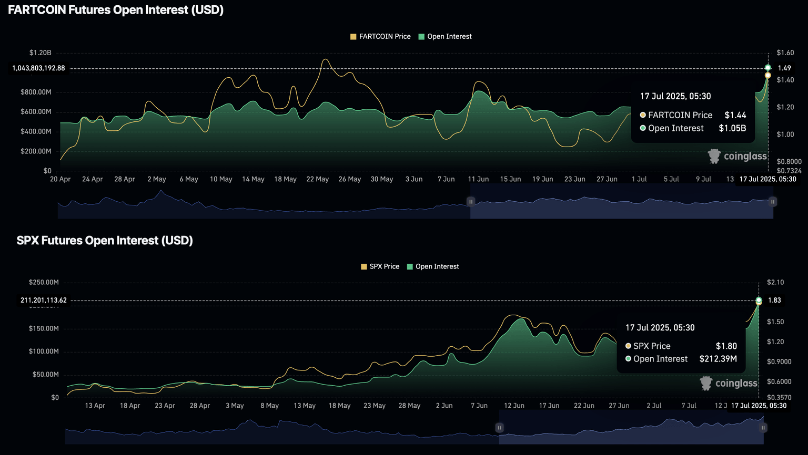Screen dimensions: 808x455
Task: Click yellow price marker on FARTCOIN chart
Action: (x=768, y=76)
